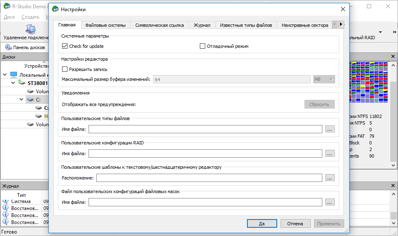Select the ST38081 hard drive icon

tap(22, 83)
